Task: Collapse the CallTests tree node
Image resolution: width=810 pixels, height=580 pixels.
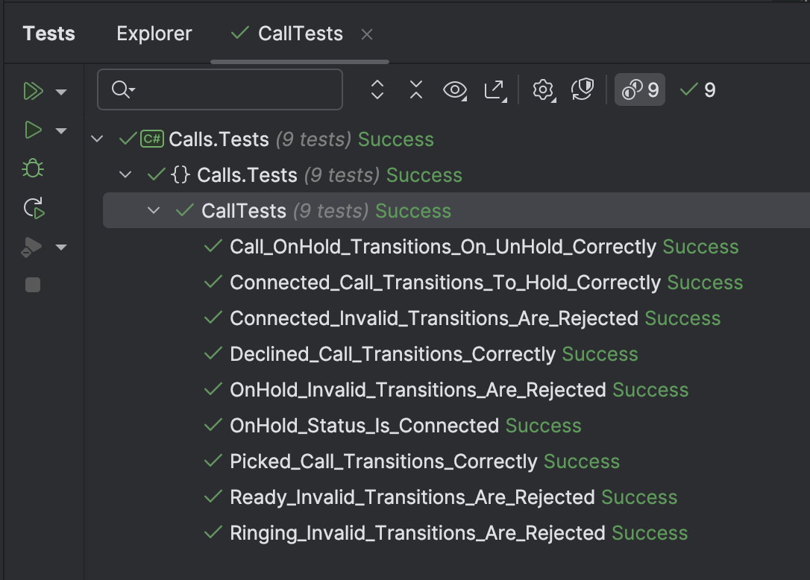Action: tap(154, 211)
